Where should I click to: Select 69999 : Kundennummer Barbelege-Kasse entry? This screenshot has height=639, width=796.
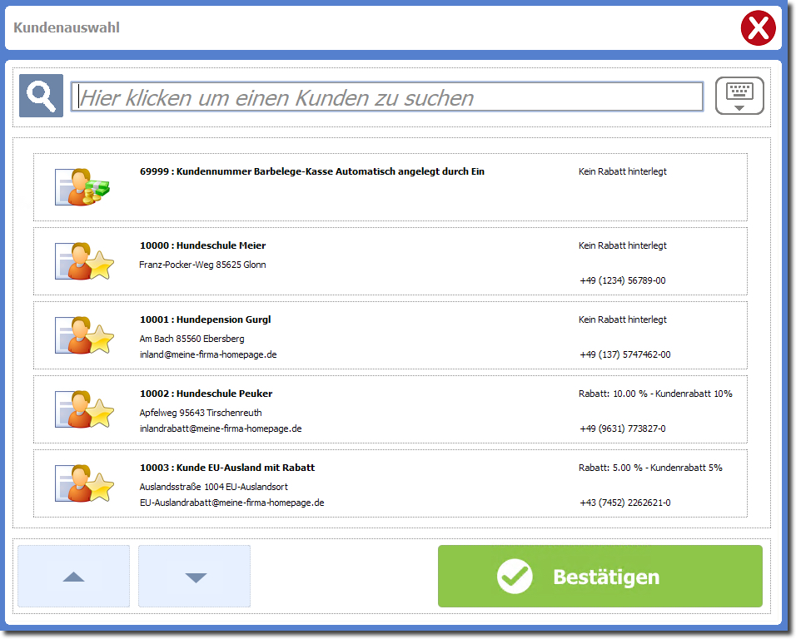[312, 171]
